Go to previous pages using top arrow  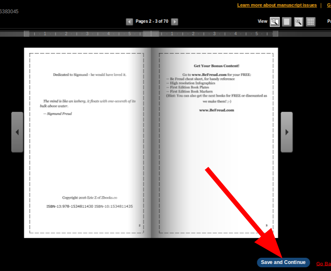pos(129,22)
